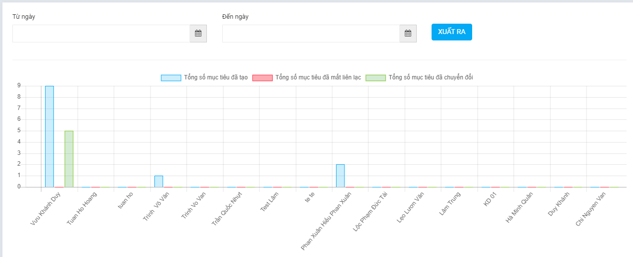This screenshot has width=633, height=257.
Task: Click the Đến ngày date input field
Action: coord(311,34)
